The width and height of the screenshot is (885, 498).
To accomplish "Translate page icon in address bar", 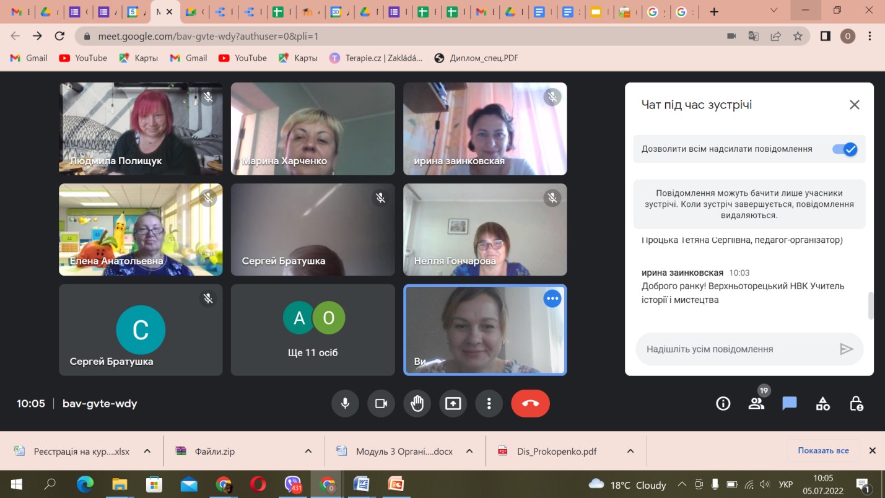I will click(x=753, y=36).
